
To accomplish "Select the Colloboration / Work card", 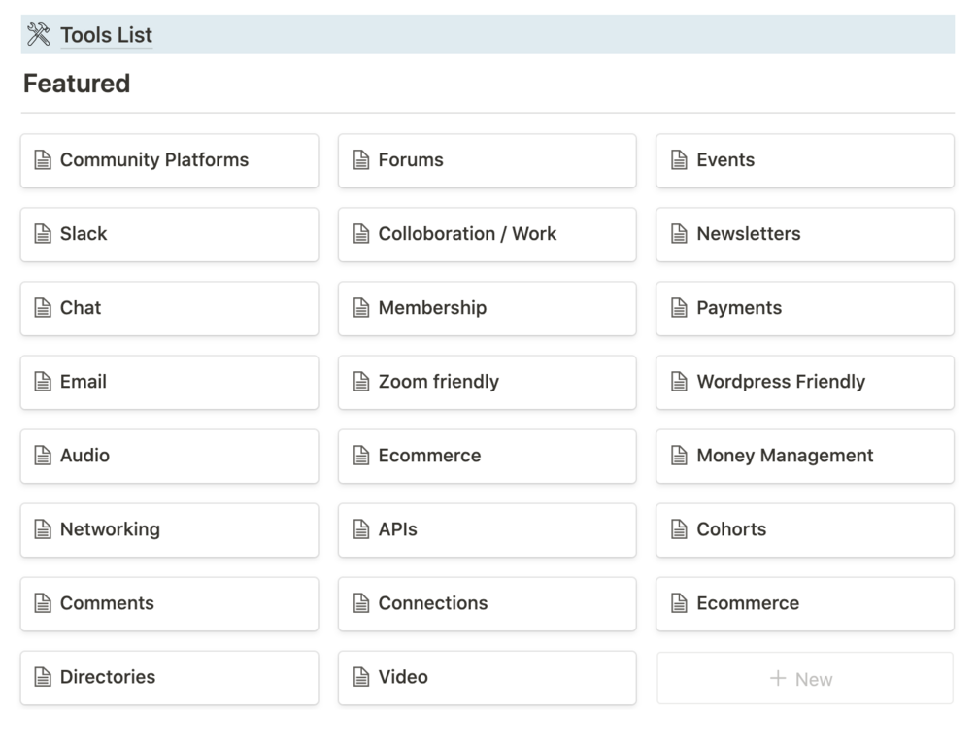I will coord(487,234).
